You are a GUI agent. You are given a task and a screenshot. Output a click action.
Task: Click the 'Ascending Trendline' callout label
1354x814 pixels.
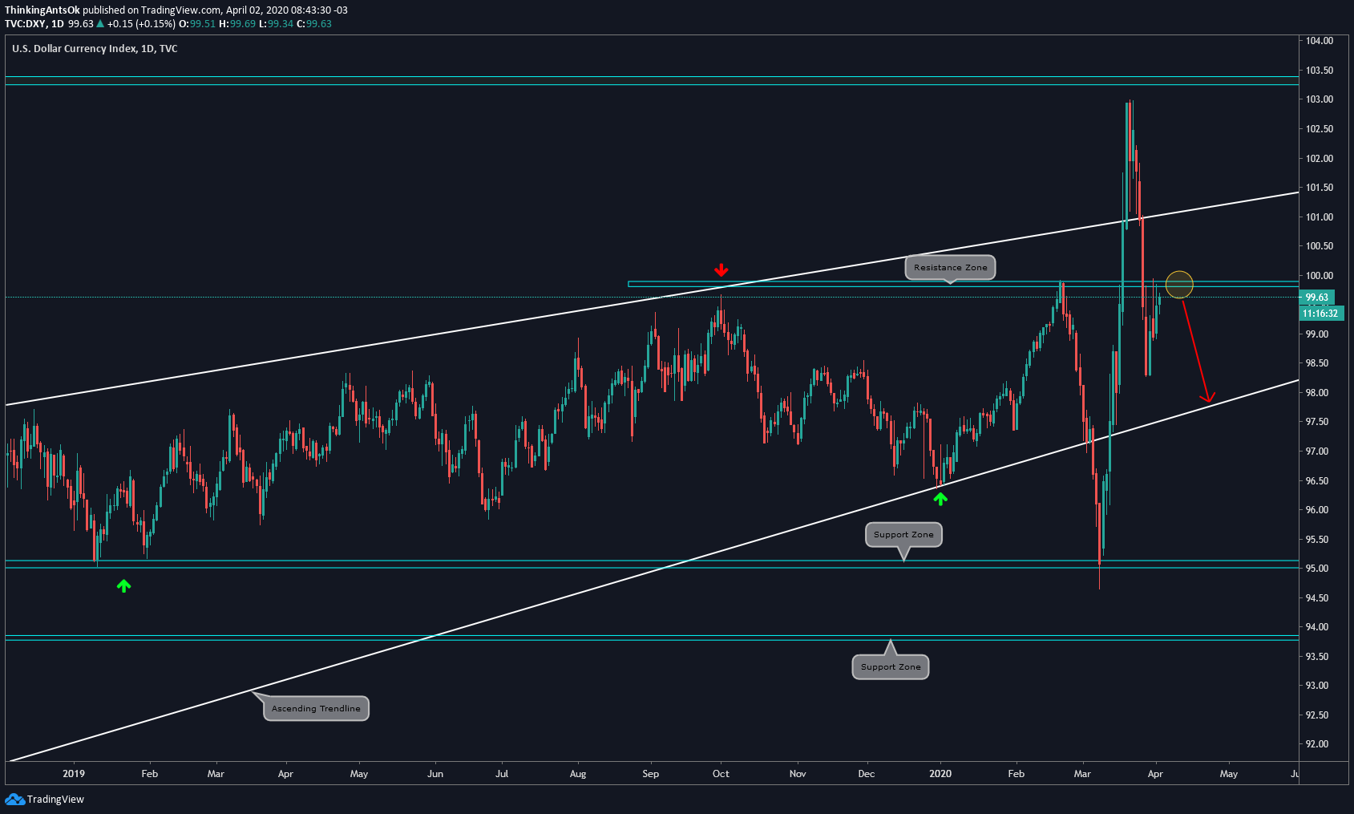316,708
